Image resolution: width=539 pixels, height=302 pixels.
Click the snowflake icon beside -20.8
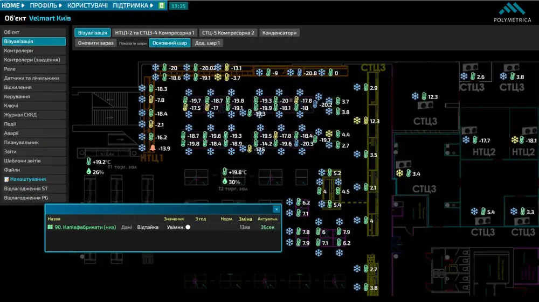click(x=291, y=73)
